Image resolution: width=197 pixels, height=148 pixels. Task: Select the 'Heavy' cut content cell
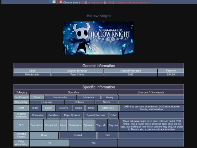(109, 97)
